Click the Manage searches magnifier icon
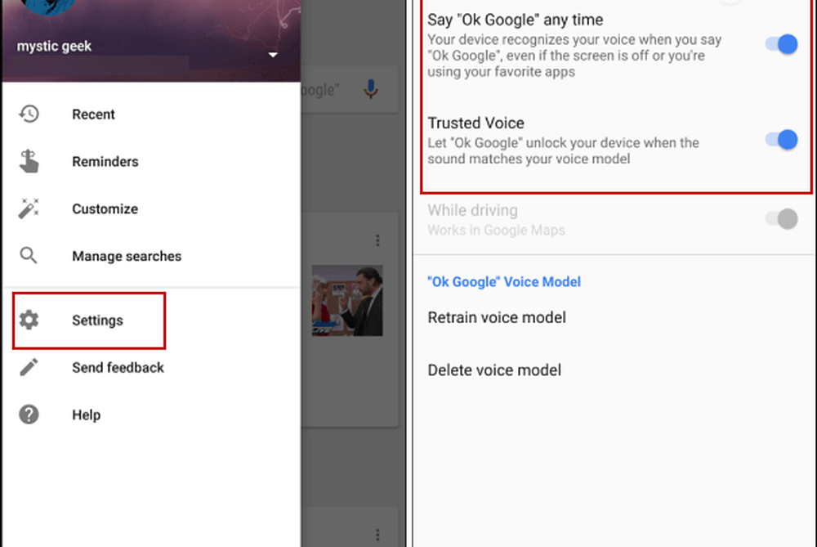This screenshot has width=817, height=547. tap(29, 256)
